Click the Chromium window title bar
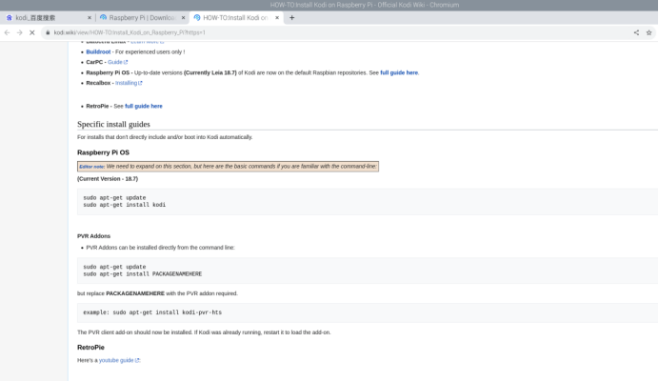Image resolution: width=659 pixels, height=382 pixels. pyautogui.click(x=329, y=5)
